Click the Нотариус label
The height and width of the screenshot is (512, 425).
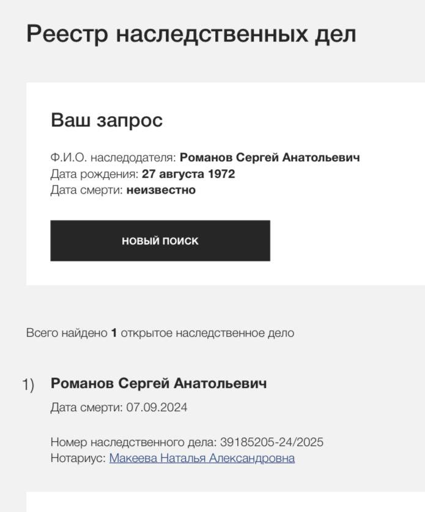tap(78, 458)
